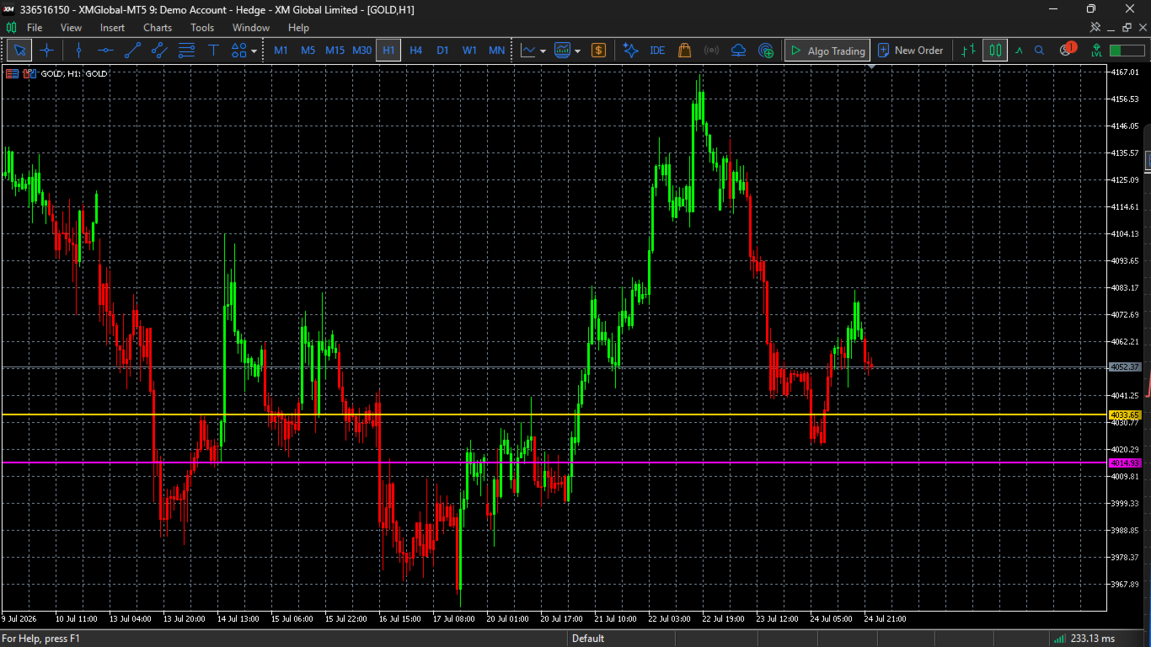Click the chart shift triangle marker
Image resolution: width=1151 pixels, height=647 pixels.
pyautogui.click(x=872, y=67)
